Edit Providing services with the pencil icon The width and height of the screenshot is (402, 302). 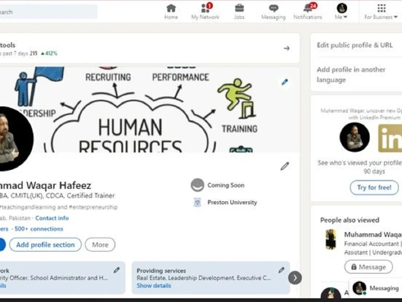click(281, 270)
